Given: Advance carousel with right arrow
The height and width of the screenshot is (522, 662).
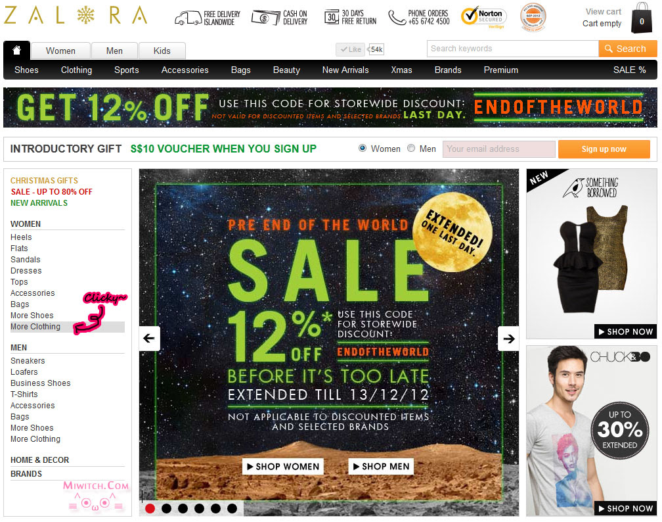Looking at the screenshot, I should 508,339.
